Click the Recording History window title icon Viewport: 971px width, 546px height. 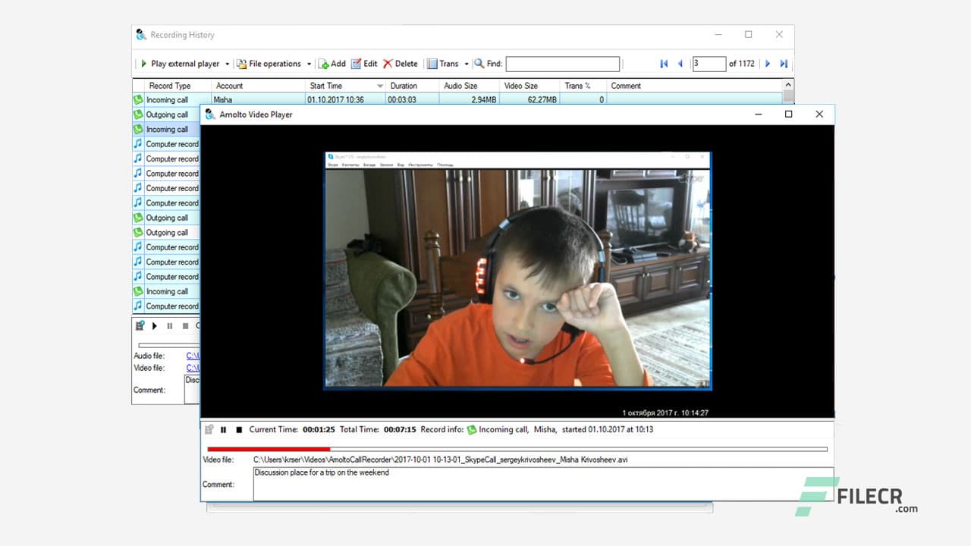[141, 35]
